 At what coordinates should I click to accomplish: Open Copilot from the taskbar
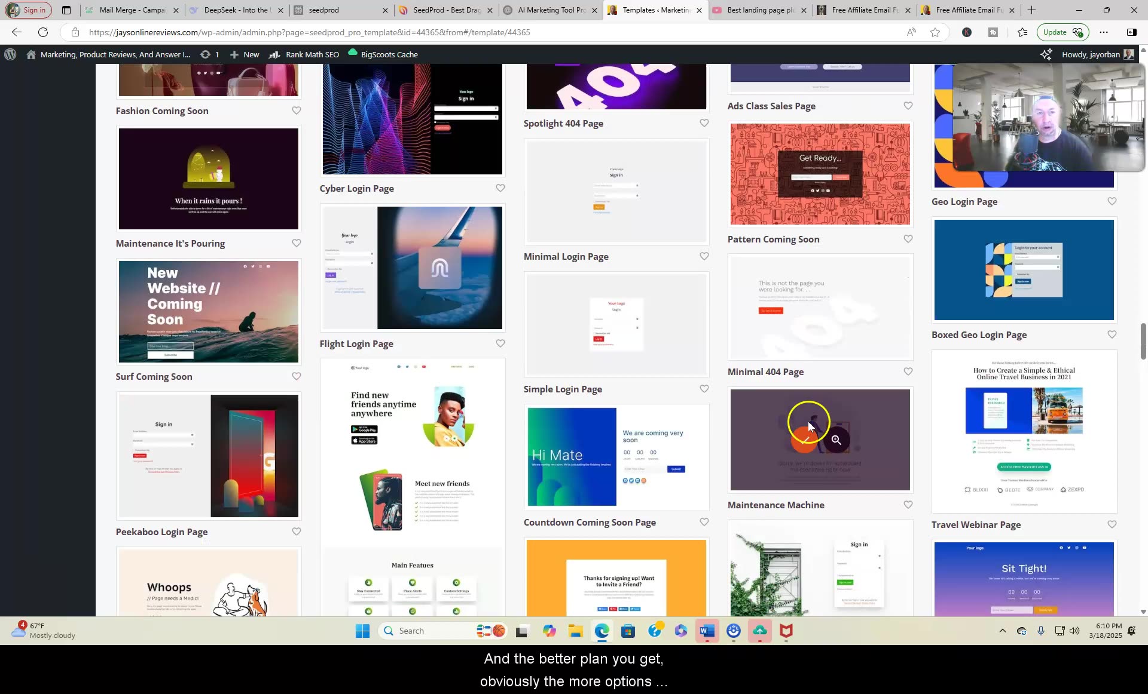coord(549,631)
